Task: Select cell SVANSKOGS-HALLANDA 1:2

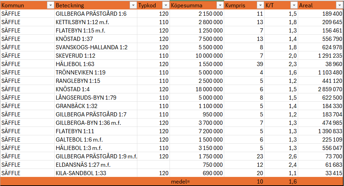Action: click(96, 47)
